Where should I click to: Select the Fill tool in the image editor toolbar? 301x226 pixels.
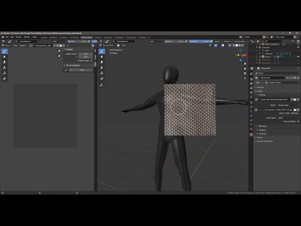(4, 73)
